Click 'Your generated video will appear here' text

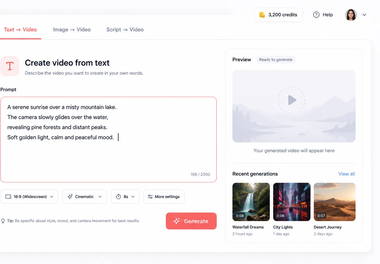point(294,151)
